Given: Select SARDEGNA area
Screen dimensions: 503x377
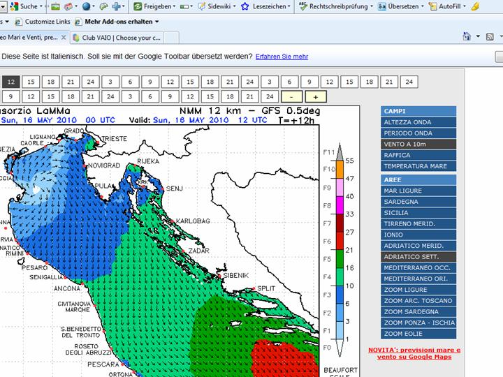Looking at the screenshot, I should coord(418,202).
